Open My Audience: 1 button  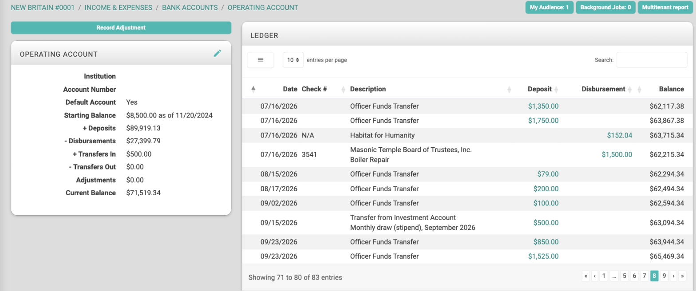coord(550,8)
